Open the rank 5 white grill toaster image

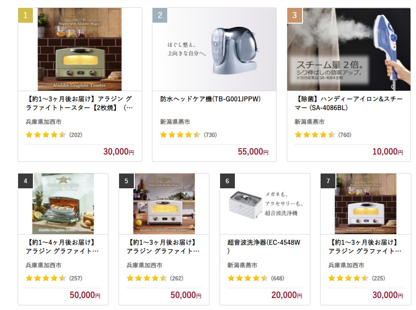(x=164, y=204)
